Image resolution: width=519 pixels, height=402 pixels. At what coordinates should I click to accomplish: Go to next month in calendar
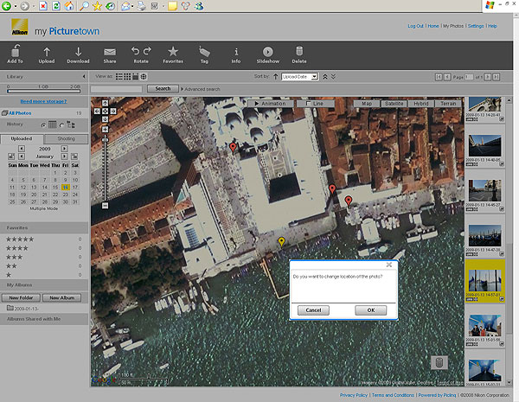click(65, 156)
